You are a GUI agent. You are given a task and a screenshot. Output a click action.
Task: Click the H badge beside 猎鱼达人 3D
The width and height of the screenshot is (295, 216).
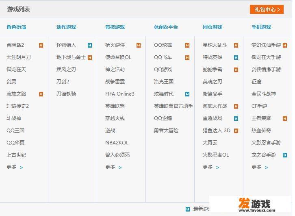click(236, 131)
